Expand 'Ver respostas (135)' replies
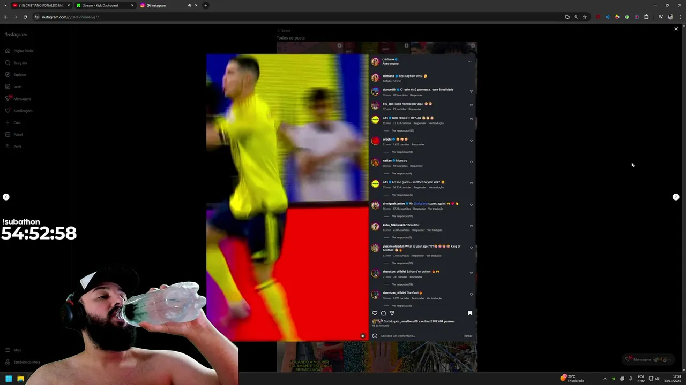The height and width of the screenshot is (385, 686). coord(403,130)
